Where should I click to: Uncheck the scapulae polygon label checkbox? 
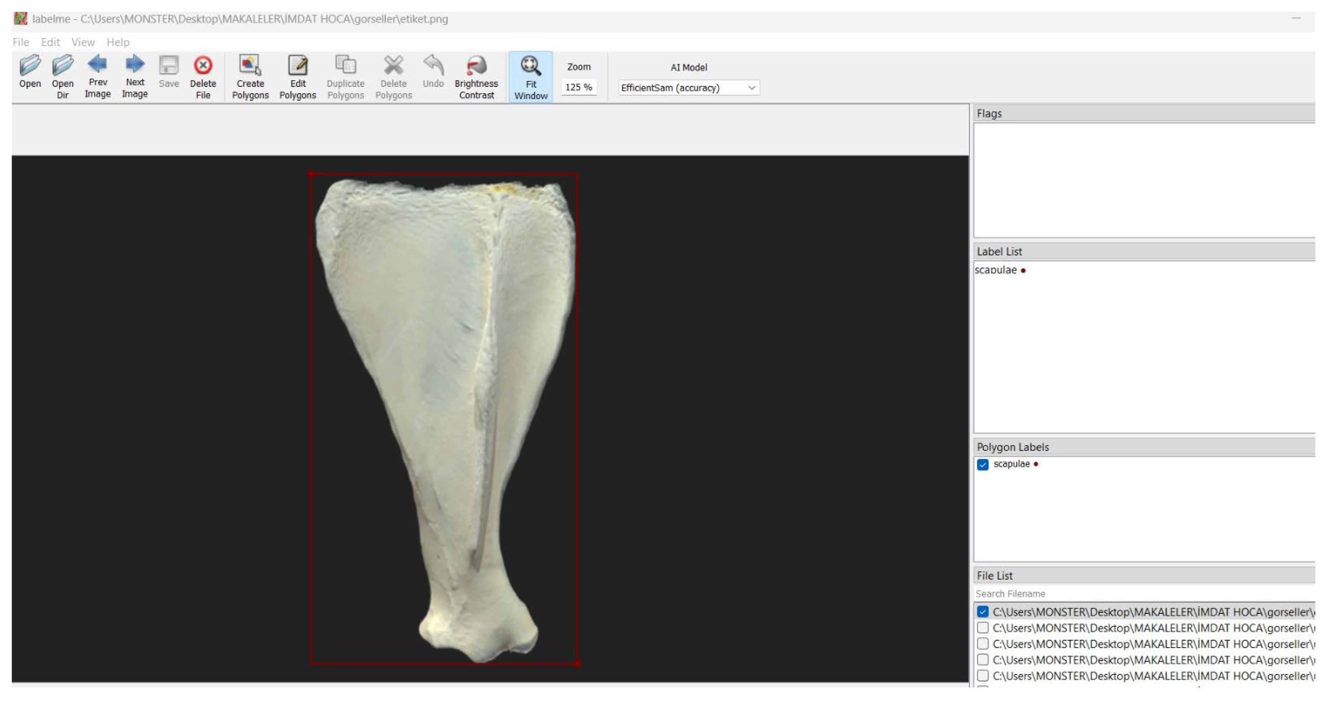click(983, 464)
